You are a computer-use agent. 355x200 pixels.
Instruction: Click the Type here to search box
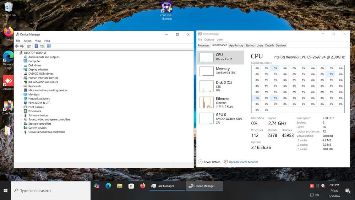coord(51,190)
